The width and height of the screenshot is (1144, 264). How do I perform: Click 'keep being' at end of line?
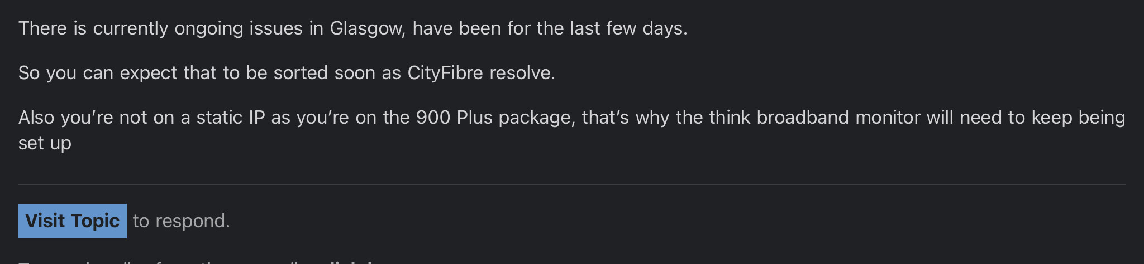point(1078,118)
